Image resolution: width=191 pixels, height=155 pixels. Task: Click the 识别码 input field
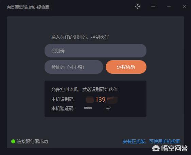coord(95,51)
